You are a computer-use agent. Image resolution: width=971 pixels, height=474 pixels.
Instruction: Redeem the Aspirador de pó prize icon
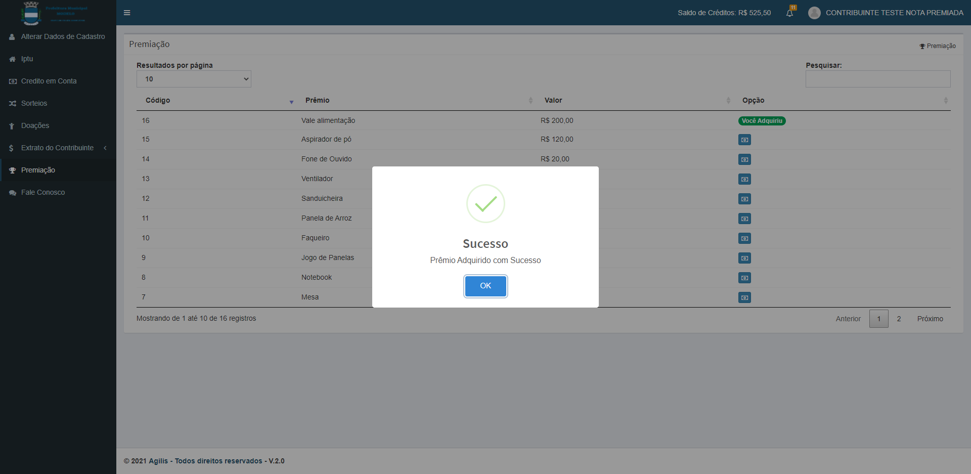[744, 140]
